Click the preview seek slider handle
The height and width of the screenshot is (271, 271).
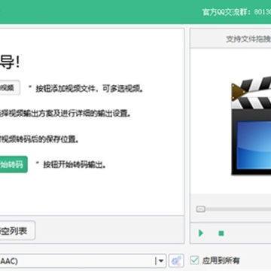[x=201, y=209]
